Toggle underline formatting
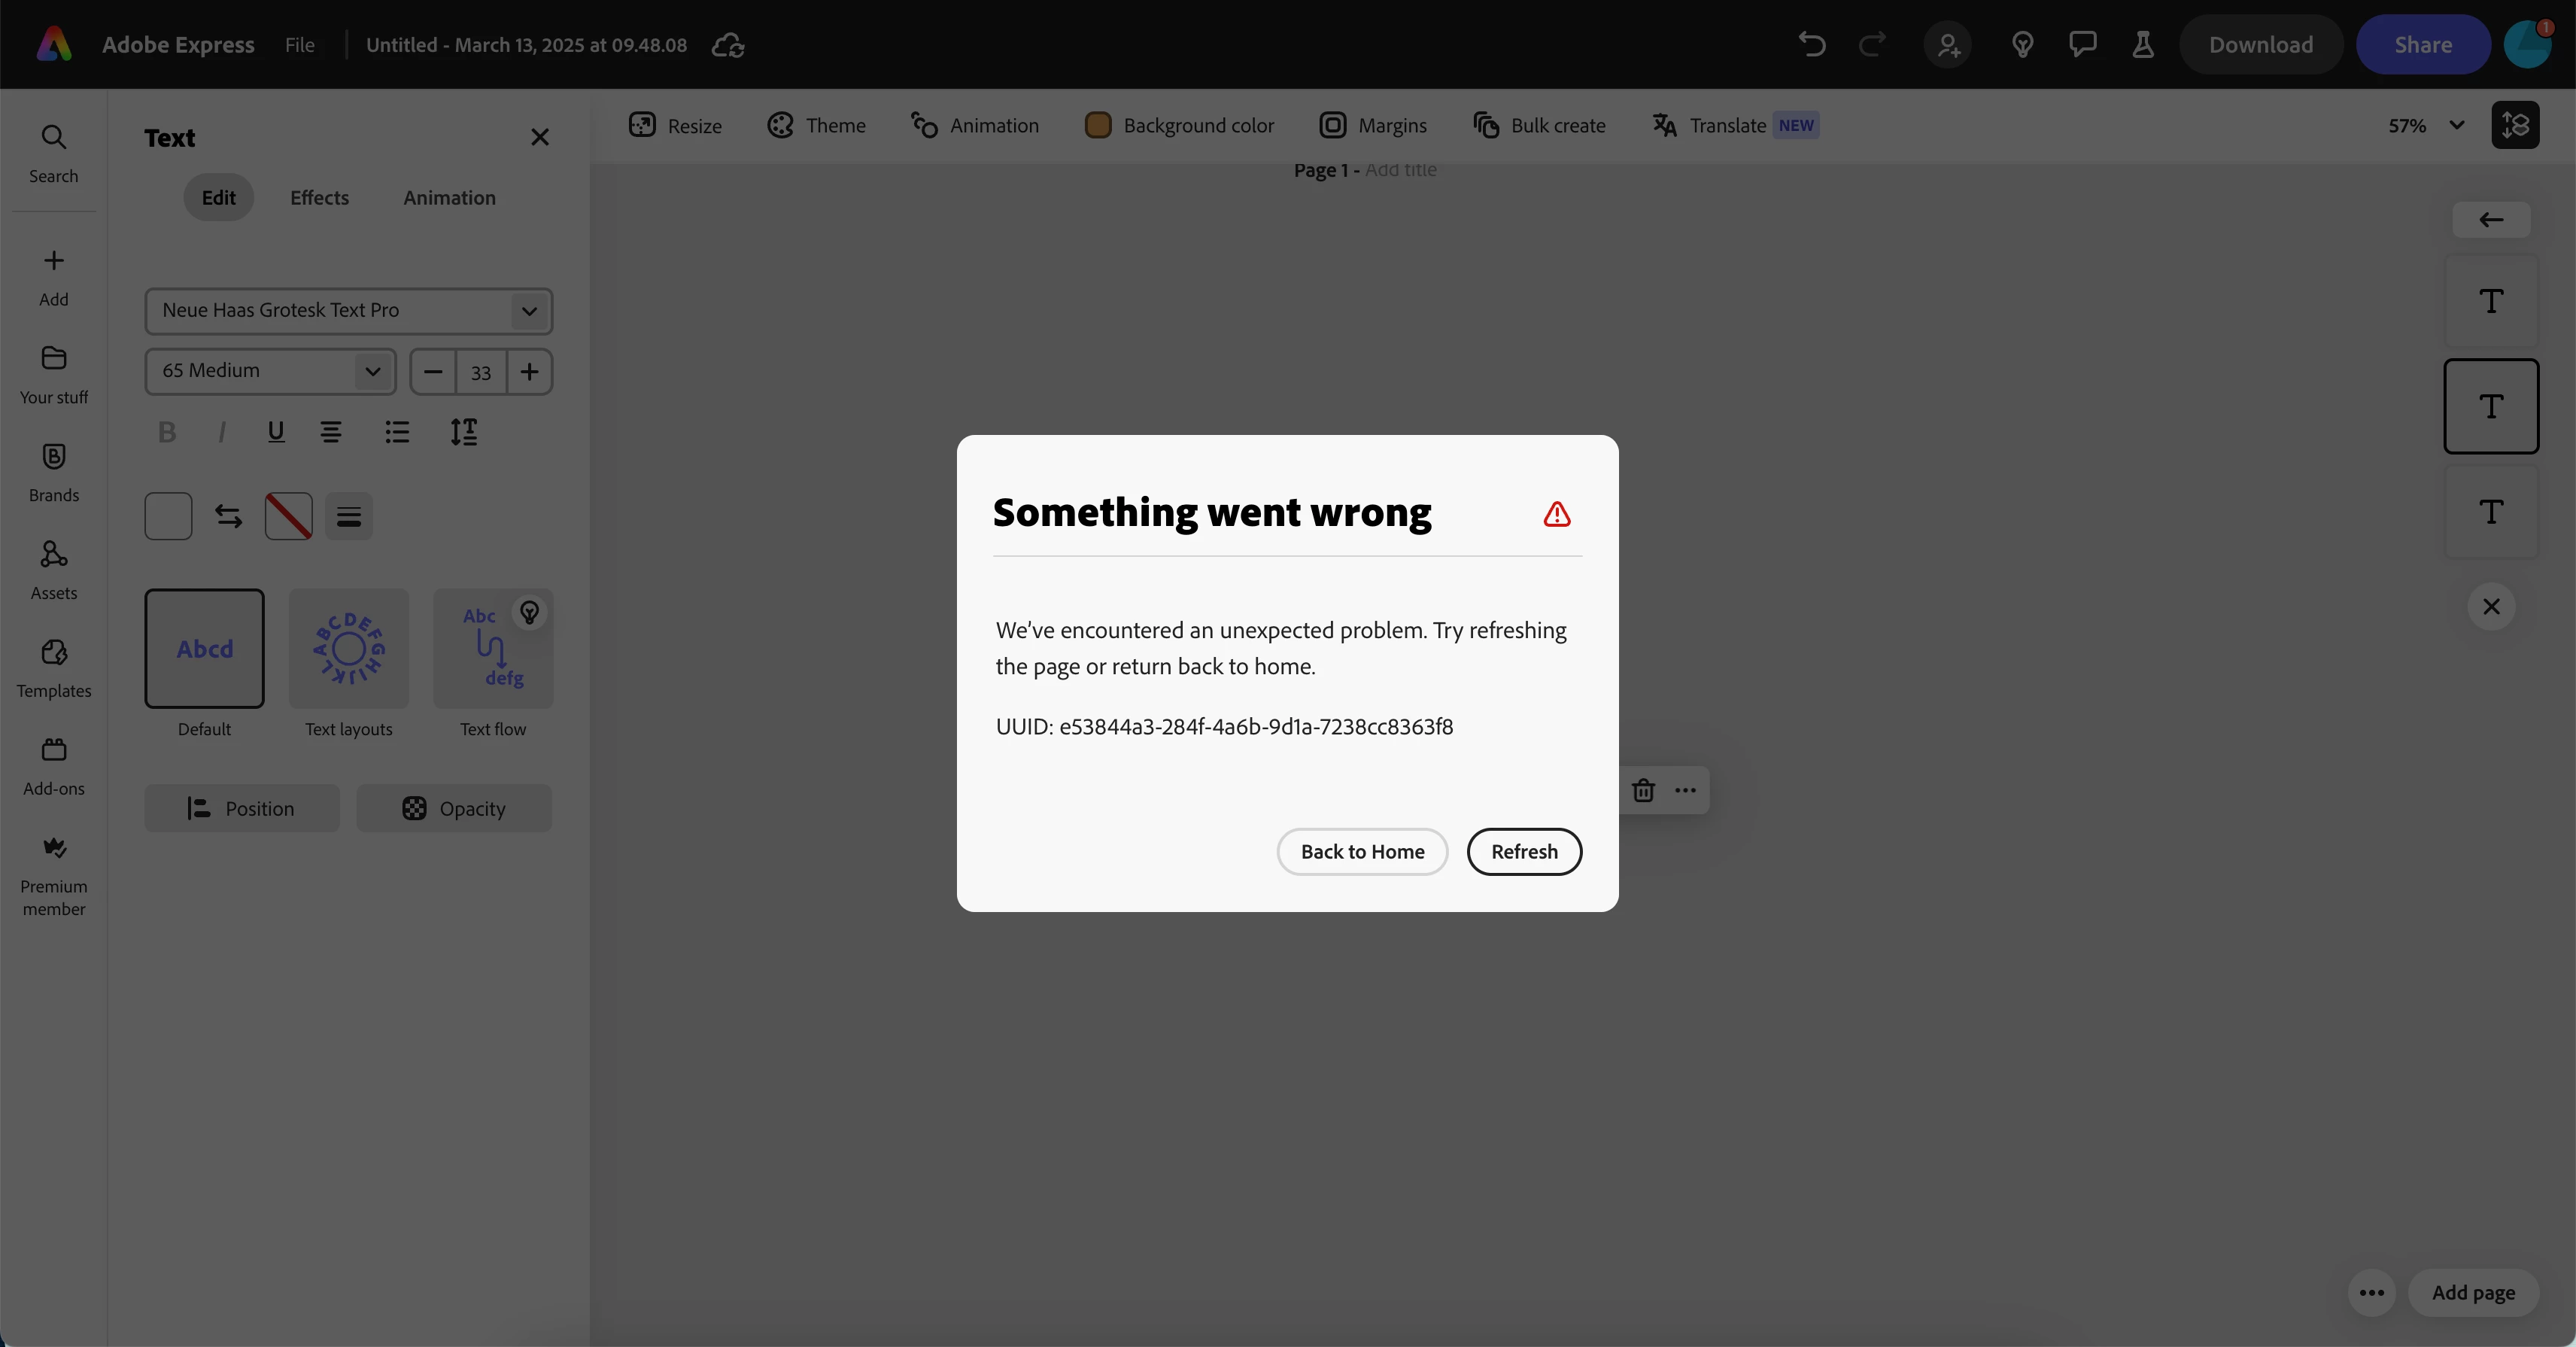2576x1347 pixels. pos(276,432)
